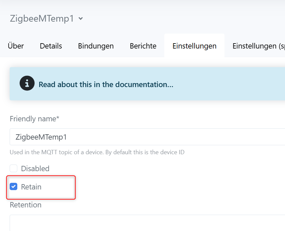Switch to the Über tab
The width and height of the screenshot is (285, 231).
pos(16,46)
